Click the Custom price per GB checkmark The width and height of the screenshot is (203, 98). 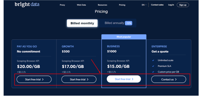pyautogui.click(x=153, y=72)
